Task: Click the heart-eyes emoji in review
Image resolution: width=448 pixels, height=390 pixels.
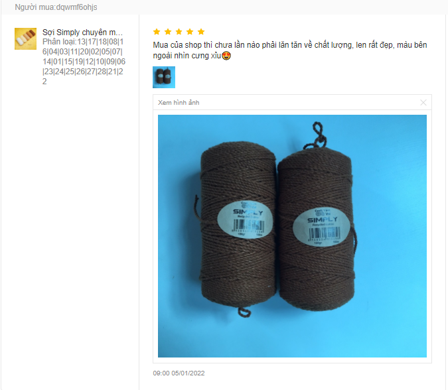Action: point(226,56)
